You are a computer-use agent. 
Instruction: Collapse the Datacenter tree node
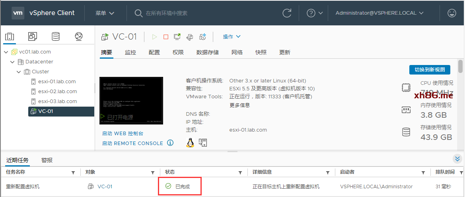[x=13, y=62]
